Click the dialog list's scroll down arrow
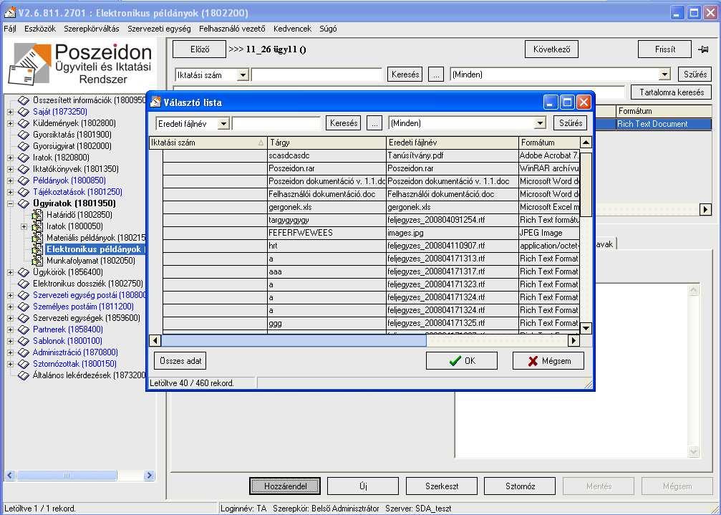The width and height of the screenshot is (721, 515). point(586,328)
